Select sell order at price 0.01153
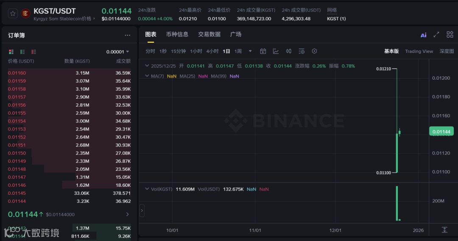The width and height of the screenshot is (458, 241). coord(69,129)
